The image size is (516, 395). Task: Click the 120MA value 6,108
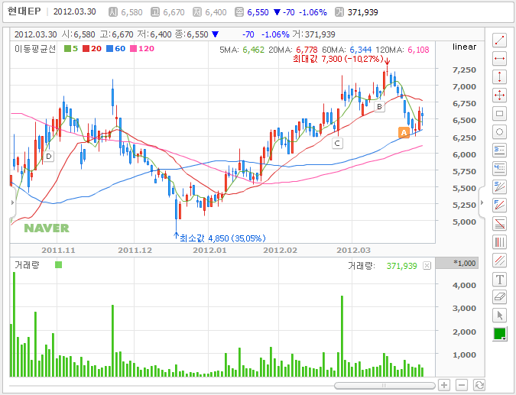click(x=418, y=50)
